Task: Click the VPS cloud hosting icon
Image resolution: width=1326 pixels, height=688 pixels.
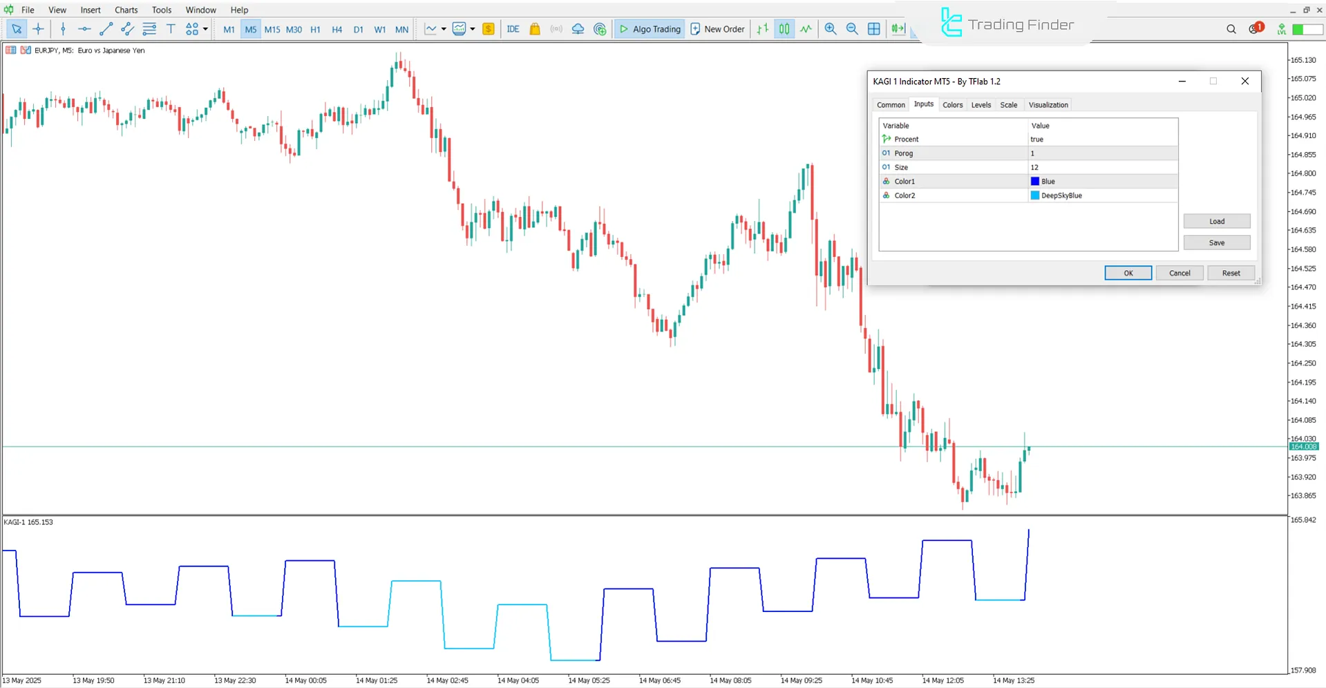Action: tap(578, 29)
